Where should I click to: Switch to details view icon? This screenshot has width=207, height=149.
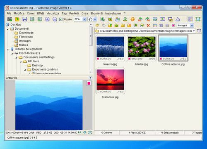coord(161,25)
